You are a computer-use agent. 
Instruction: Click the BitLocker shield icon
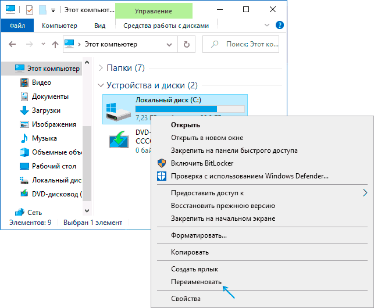pos(162,163)
